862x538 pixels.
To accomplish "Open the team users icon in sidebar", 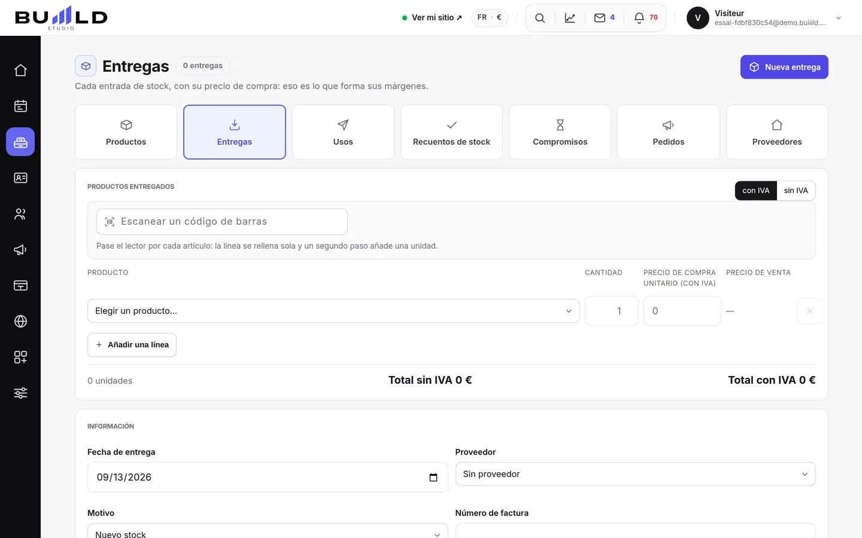I will (20, 213).
